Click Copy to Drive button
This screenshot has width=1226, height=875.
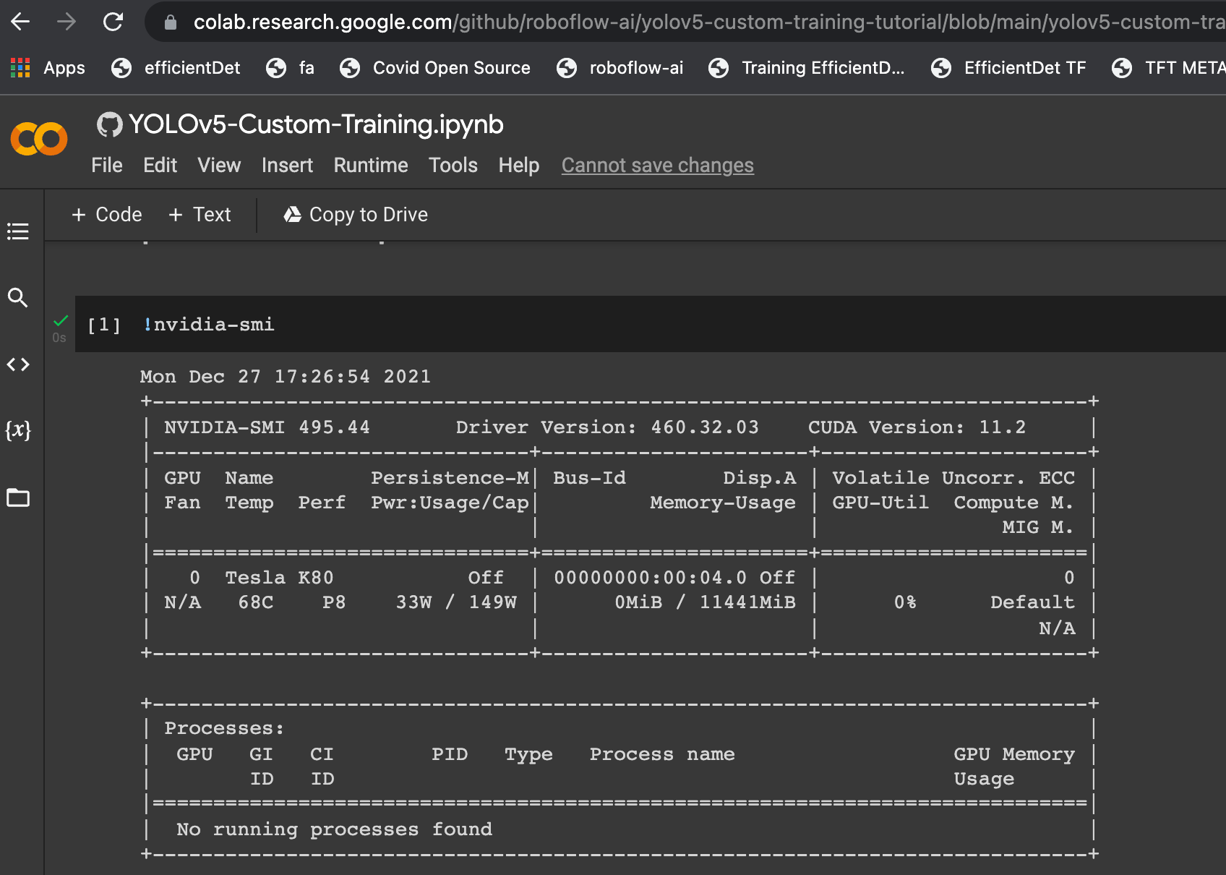tap(356, 215)
